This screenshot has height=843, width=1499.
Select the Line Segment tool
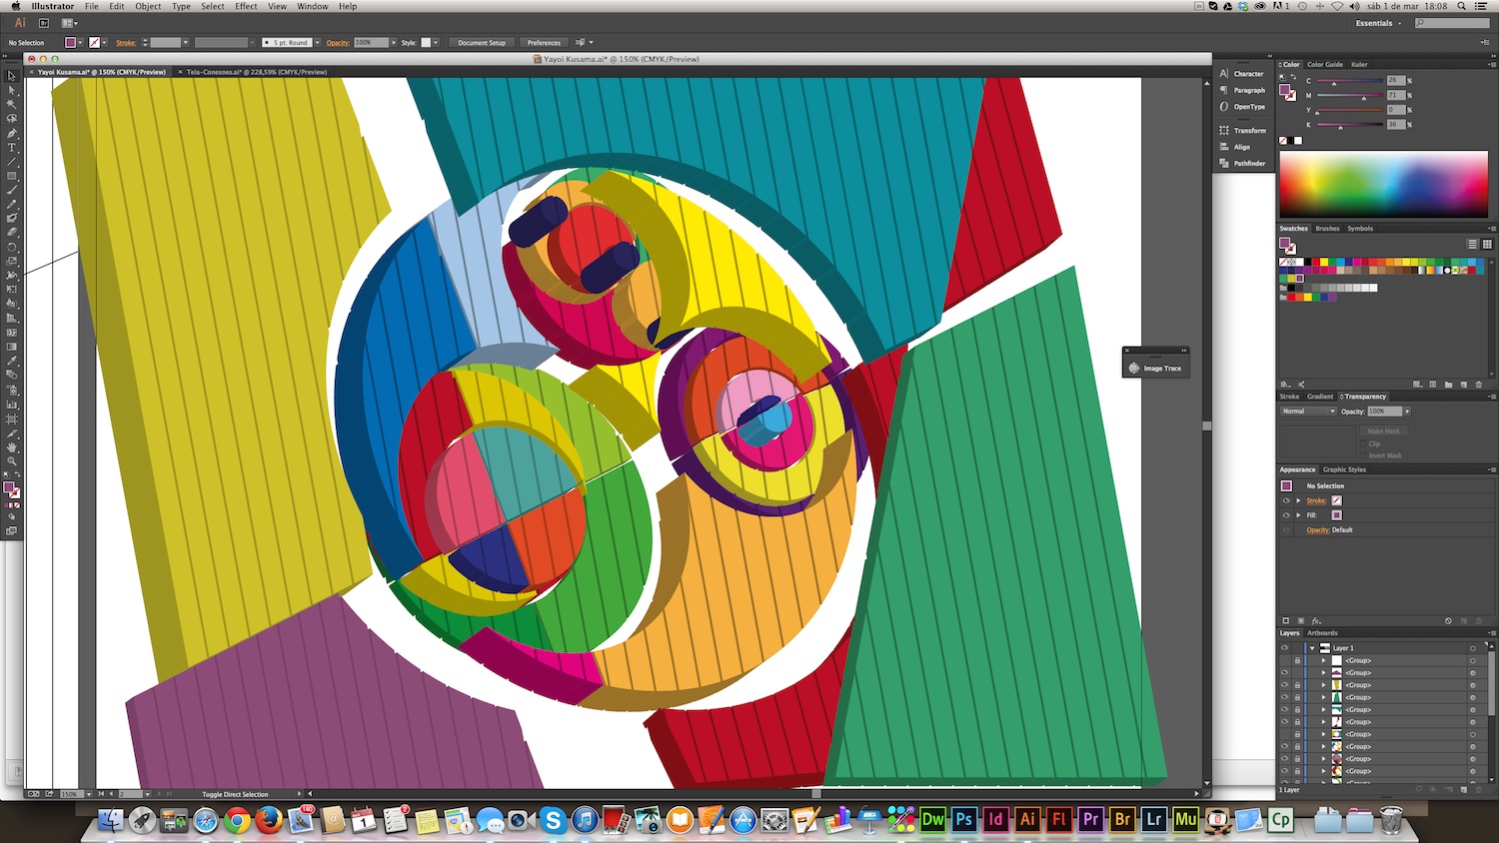(x=12, y=162)
